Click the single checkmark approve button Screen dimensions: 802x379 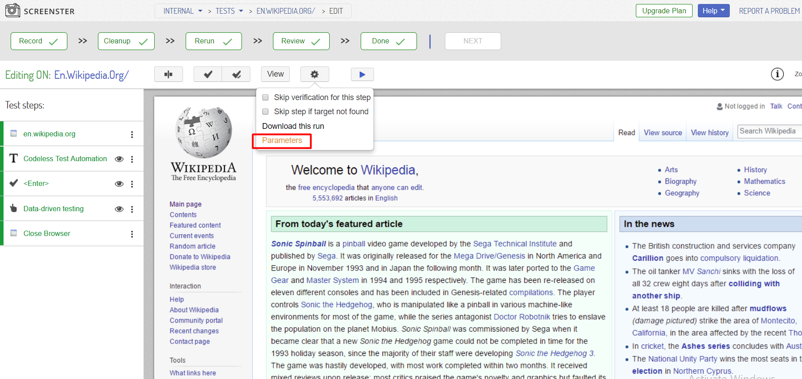[208, 74]
